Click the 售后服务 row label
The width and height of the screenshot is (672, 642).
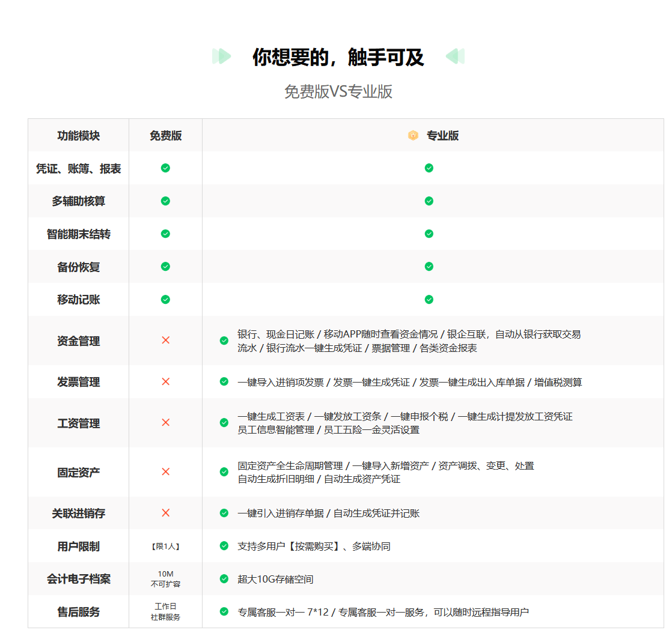point(78,613)
